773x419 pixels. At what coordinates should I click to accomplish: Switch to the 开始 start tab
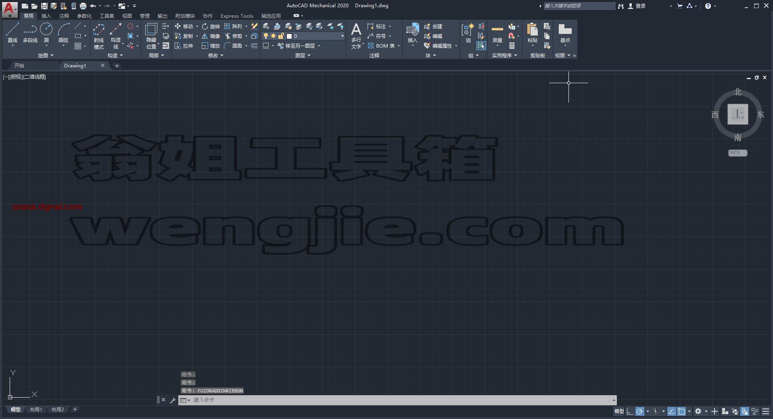19,65
